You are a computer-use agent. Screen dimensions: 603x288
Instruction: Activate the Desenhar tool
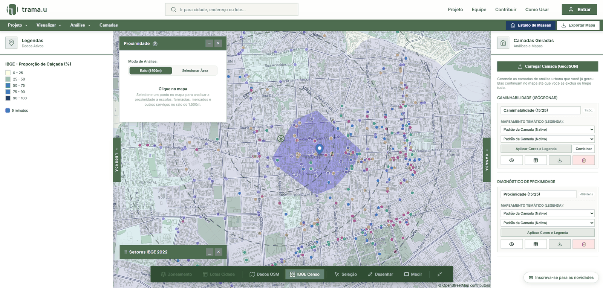tap(380, 274)
